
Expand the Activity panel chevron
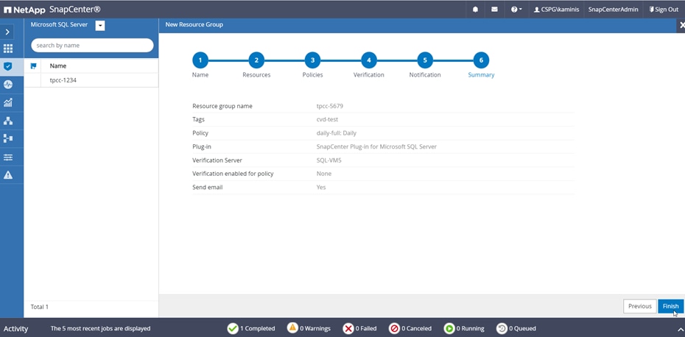tap(680, 329)
